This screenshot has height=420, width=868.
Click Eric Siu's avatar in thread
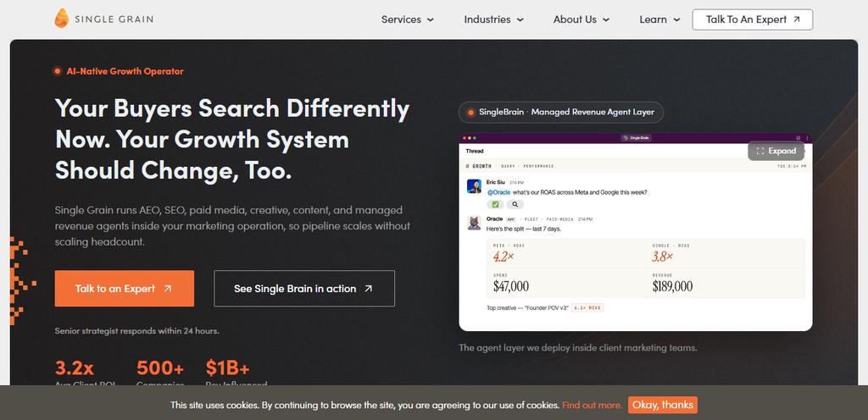coord(474,187)
